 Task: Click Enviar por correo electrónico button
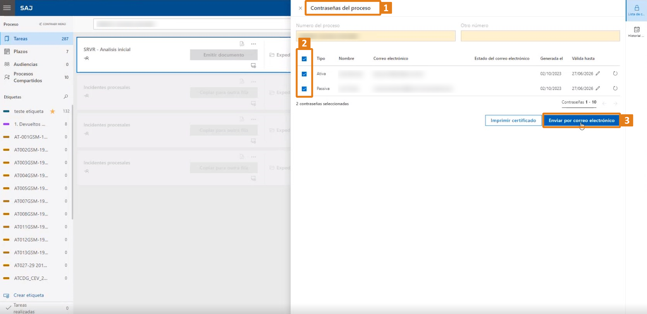click(x=581, y=121)
